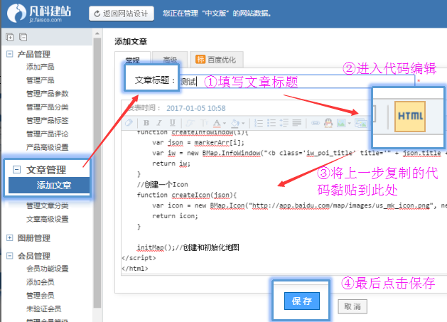Image resolution: width=447 pixels, height=322 pixels.
Task: Click the 文章标题 input field
Action: point(297,82)
